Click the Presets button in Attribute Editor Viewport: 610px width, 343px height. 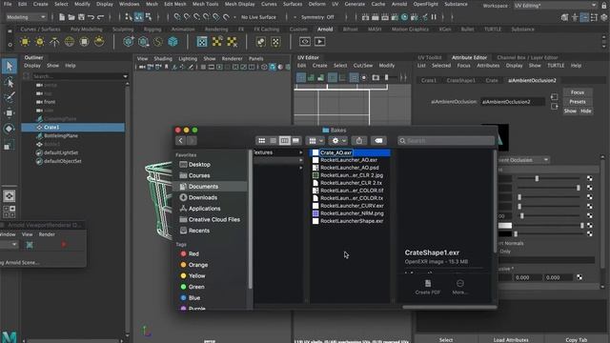tap(578, 102)
